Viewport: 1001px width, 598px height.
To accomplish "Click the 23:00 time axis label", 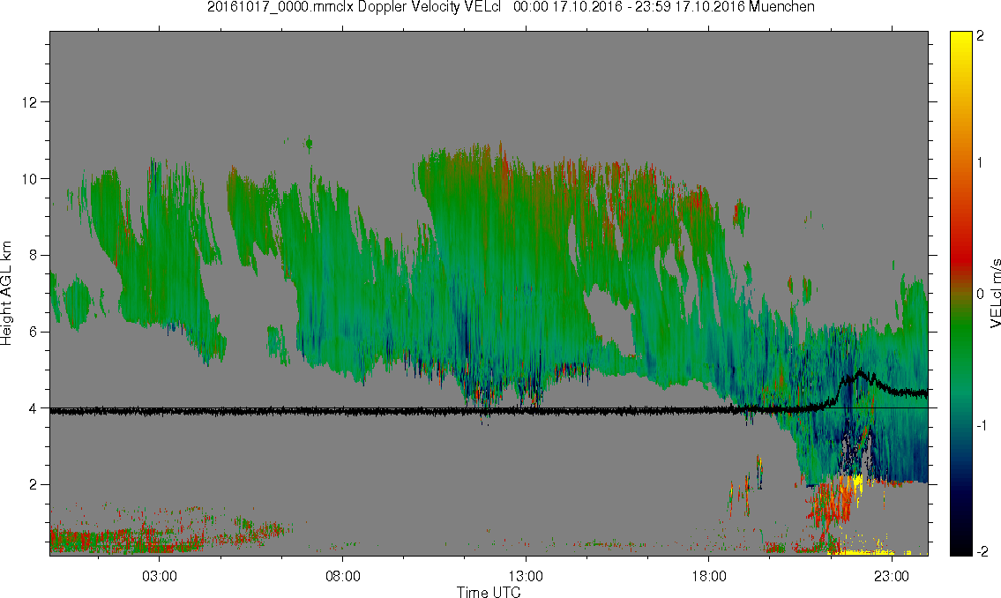I will [891, 577].
